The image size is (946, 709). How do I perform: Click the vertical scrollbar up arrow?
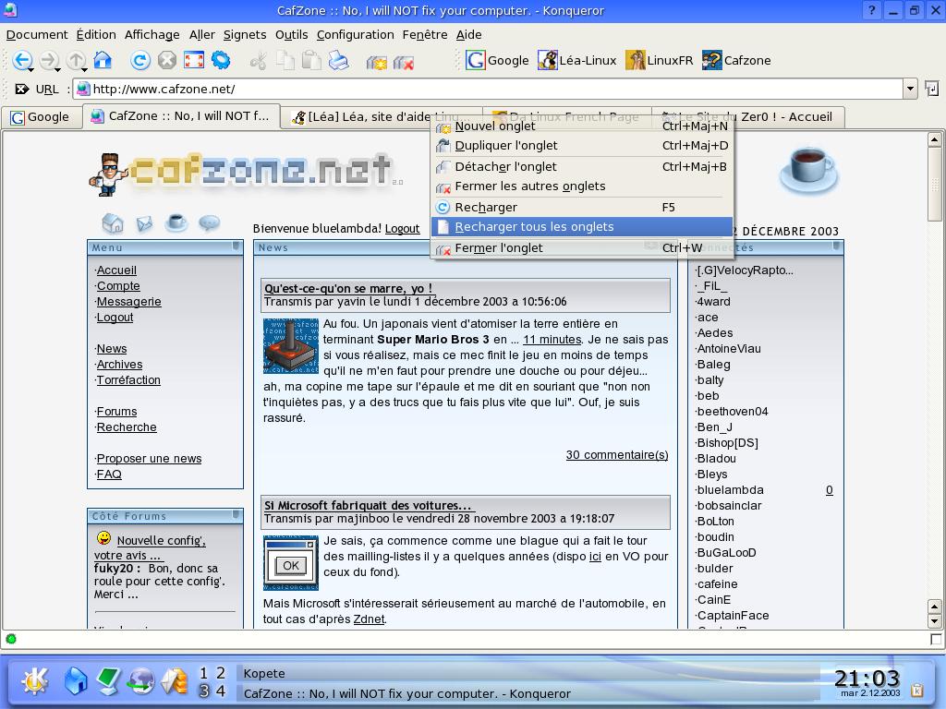coord(935,140)
